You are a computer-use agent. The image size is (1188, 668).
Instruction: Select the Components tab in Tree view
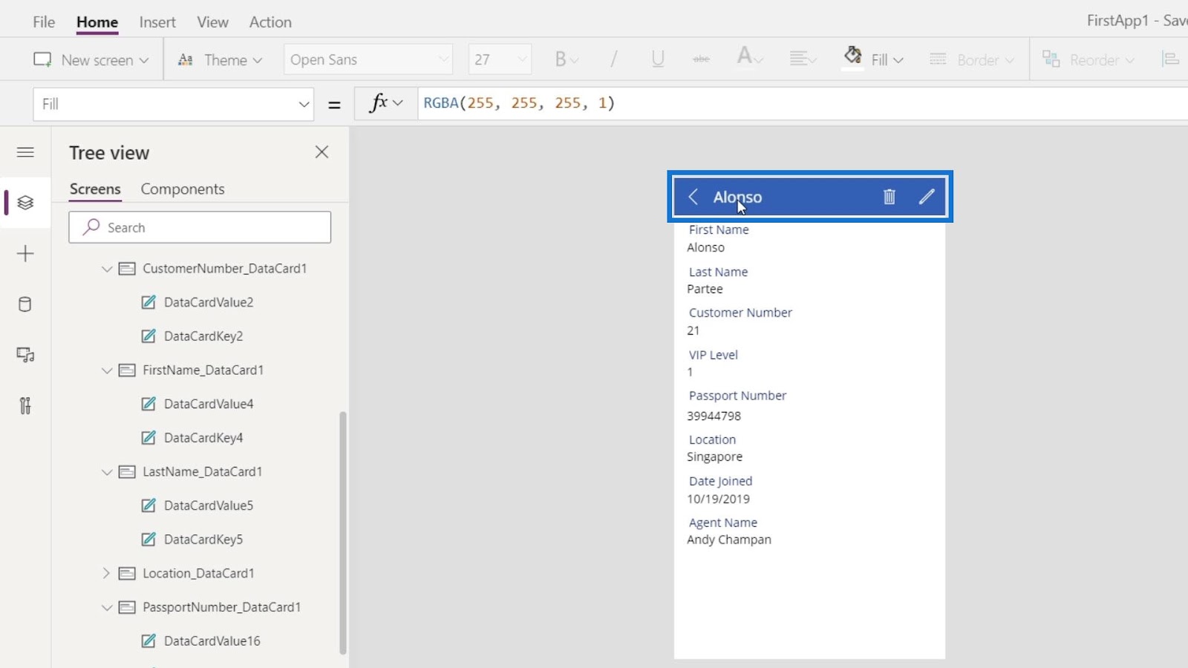(x=183, y=189)
